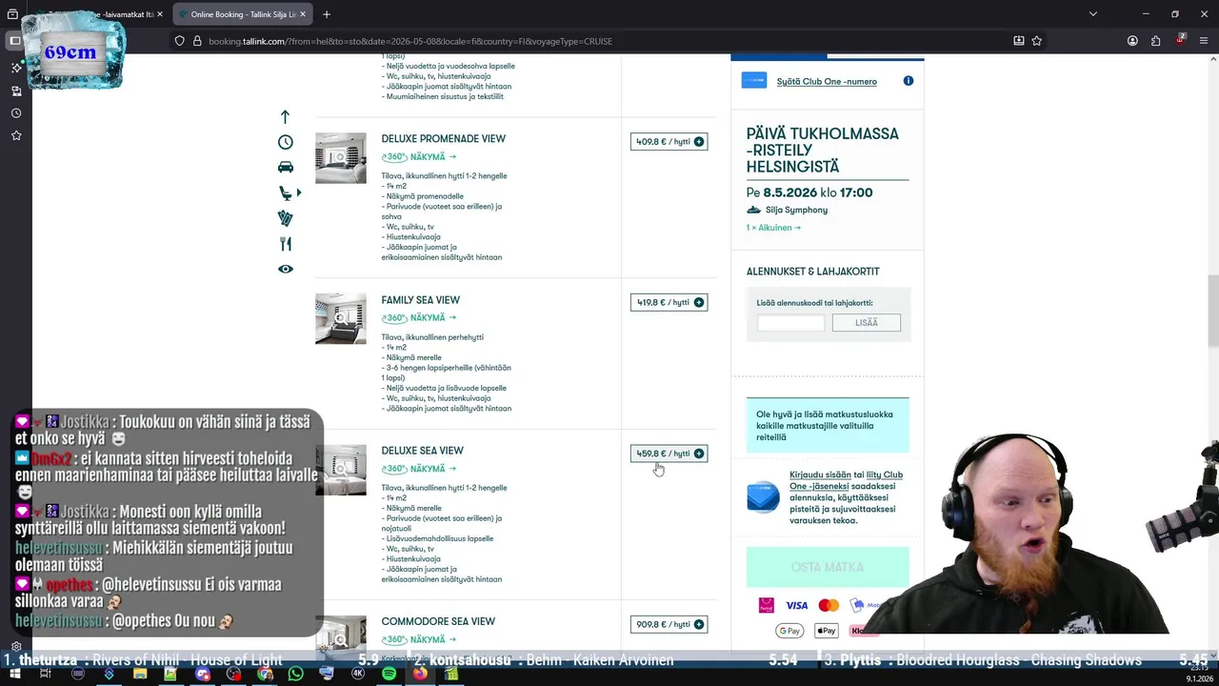Click the Club One card icon
Screen dimensions: 1219x686
753,81
